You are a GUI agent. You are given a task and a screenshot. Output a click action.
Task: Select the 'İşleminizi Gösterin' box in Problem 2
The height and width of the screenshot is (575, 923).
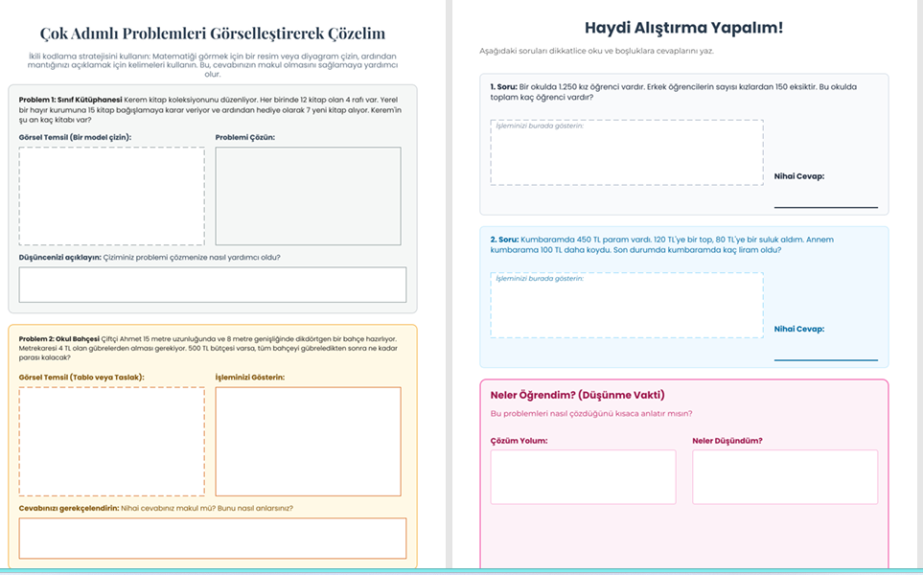(x=308, y=442)
